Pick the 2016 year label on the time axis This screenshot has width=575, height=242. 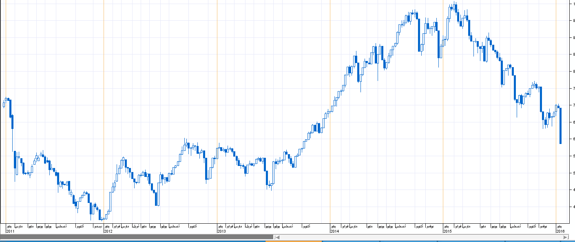(x=560, y=231)
